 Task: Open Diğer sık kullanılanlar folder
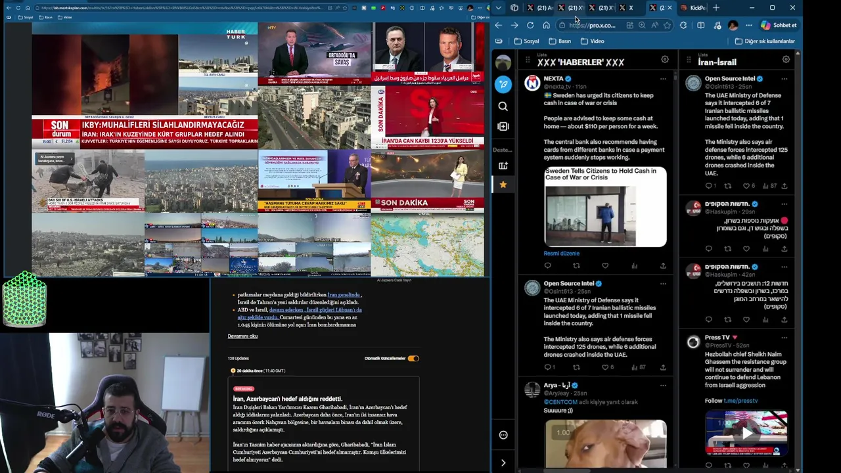point(765,41)
